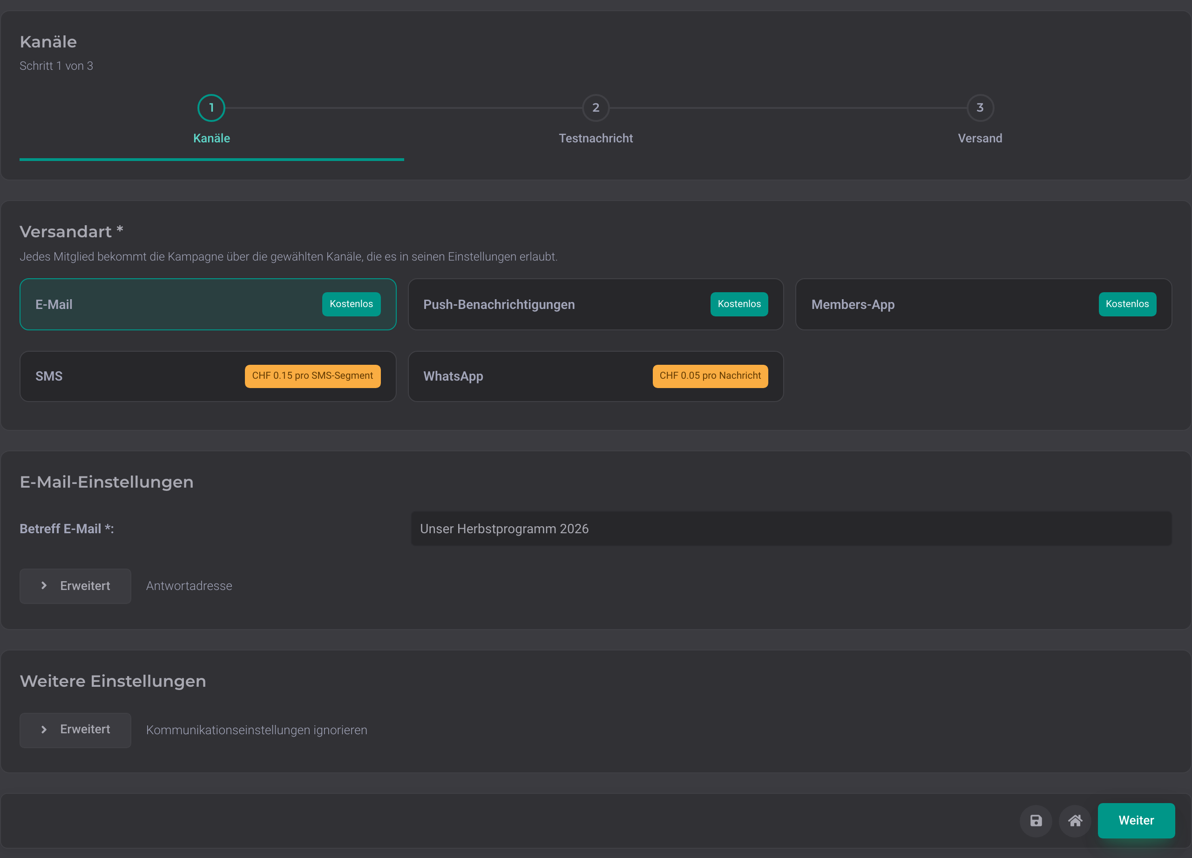Toggle the Members-App channel
Viewport: 1192px width, 858px height.
coord(983,304)
